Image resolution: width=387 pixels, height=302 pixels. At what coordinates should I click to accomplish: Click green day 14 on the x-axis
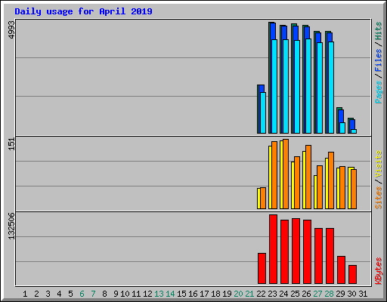click(170, 294)
